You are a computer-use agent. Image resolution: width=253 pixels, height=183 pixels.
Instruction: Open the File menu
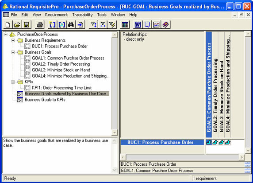click(14, 15)
